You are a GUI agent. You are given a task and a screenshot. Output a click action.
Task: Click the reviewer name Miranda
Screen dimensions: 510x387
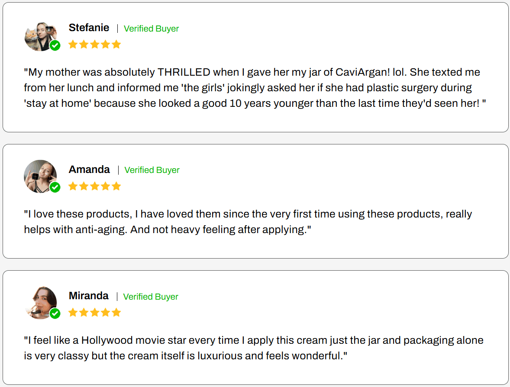coord(88,296)
